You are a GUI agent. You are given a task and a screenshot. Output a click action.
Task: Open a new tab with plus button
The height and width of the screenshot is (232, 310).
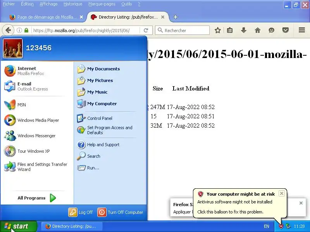[176, 17]
